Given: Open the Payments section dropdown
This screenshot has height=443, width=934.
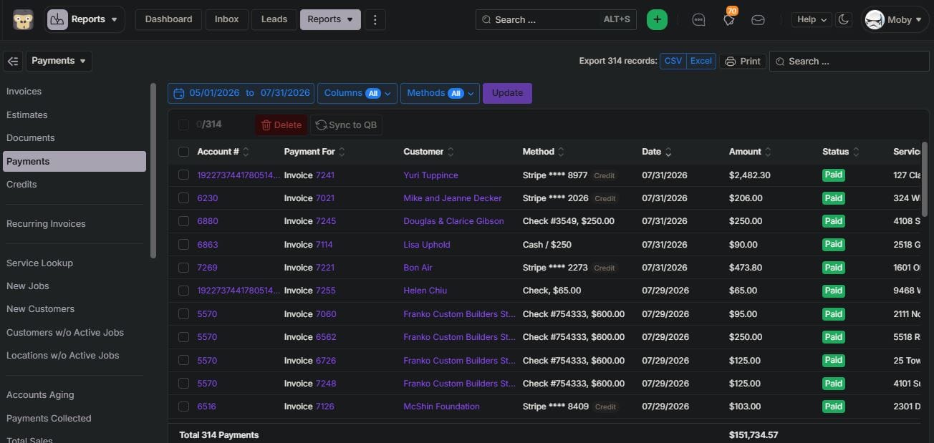Looking at the screenshot, I should pos(59,61).
